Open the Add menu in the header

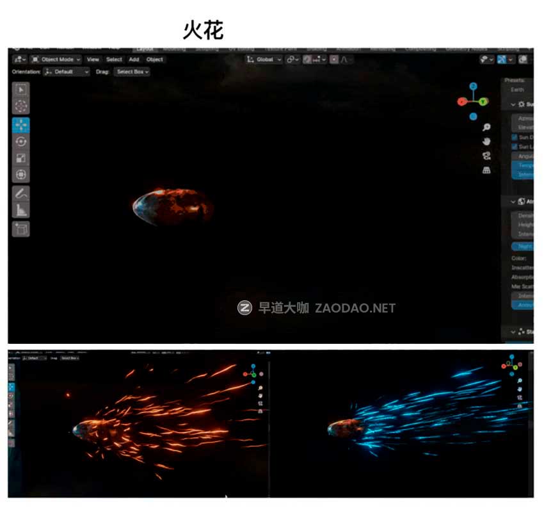133,59
